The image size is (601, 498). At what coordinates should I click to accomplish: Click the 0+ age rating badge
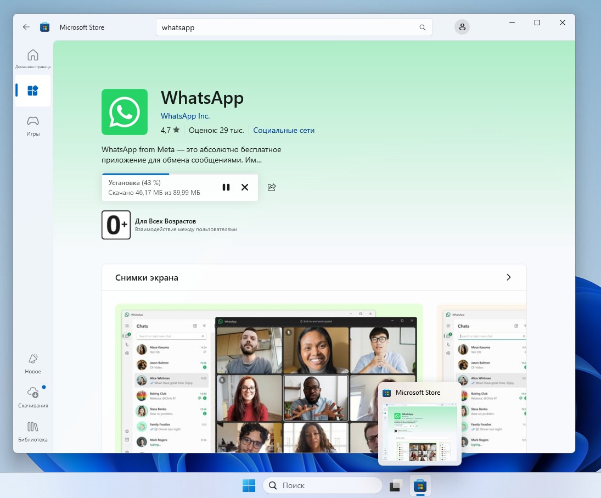tap(116, 225)
